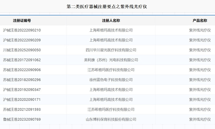Click 紫外线光疗仪 in row 沪械注准20202090171

pos(200,99)
